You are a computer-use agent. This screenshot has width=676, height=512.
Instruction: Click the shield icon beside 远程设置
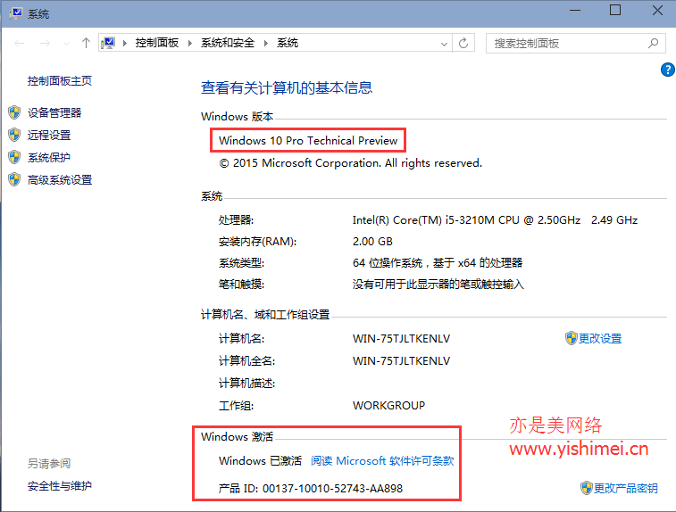pos(14,135)
